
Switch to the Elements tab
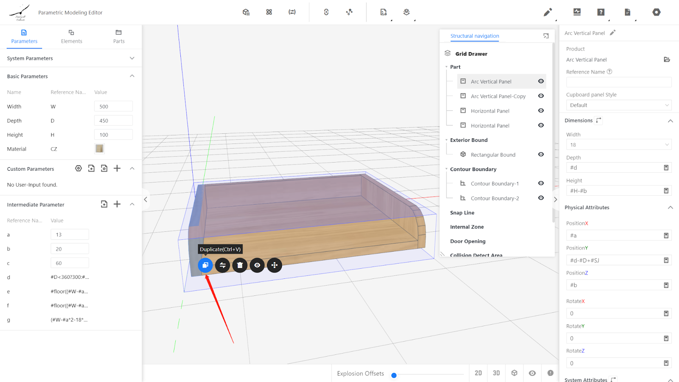click(x=71, y=37)
